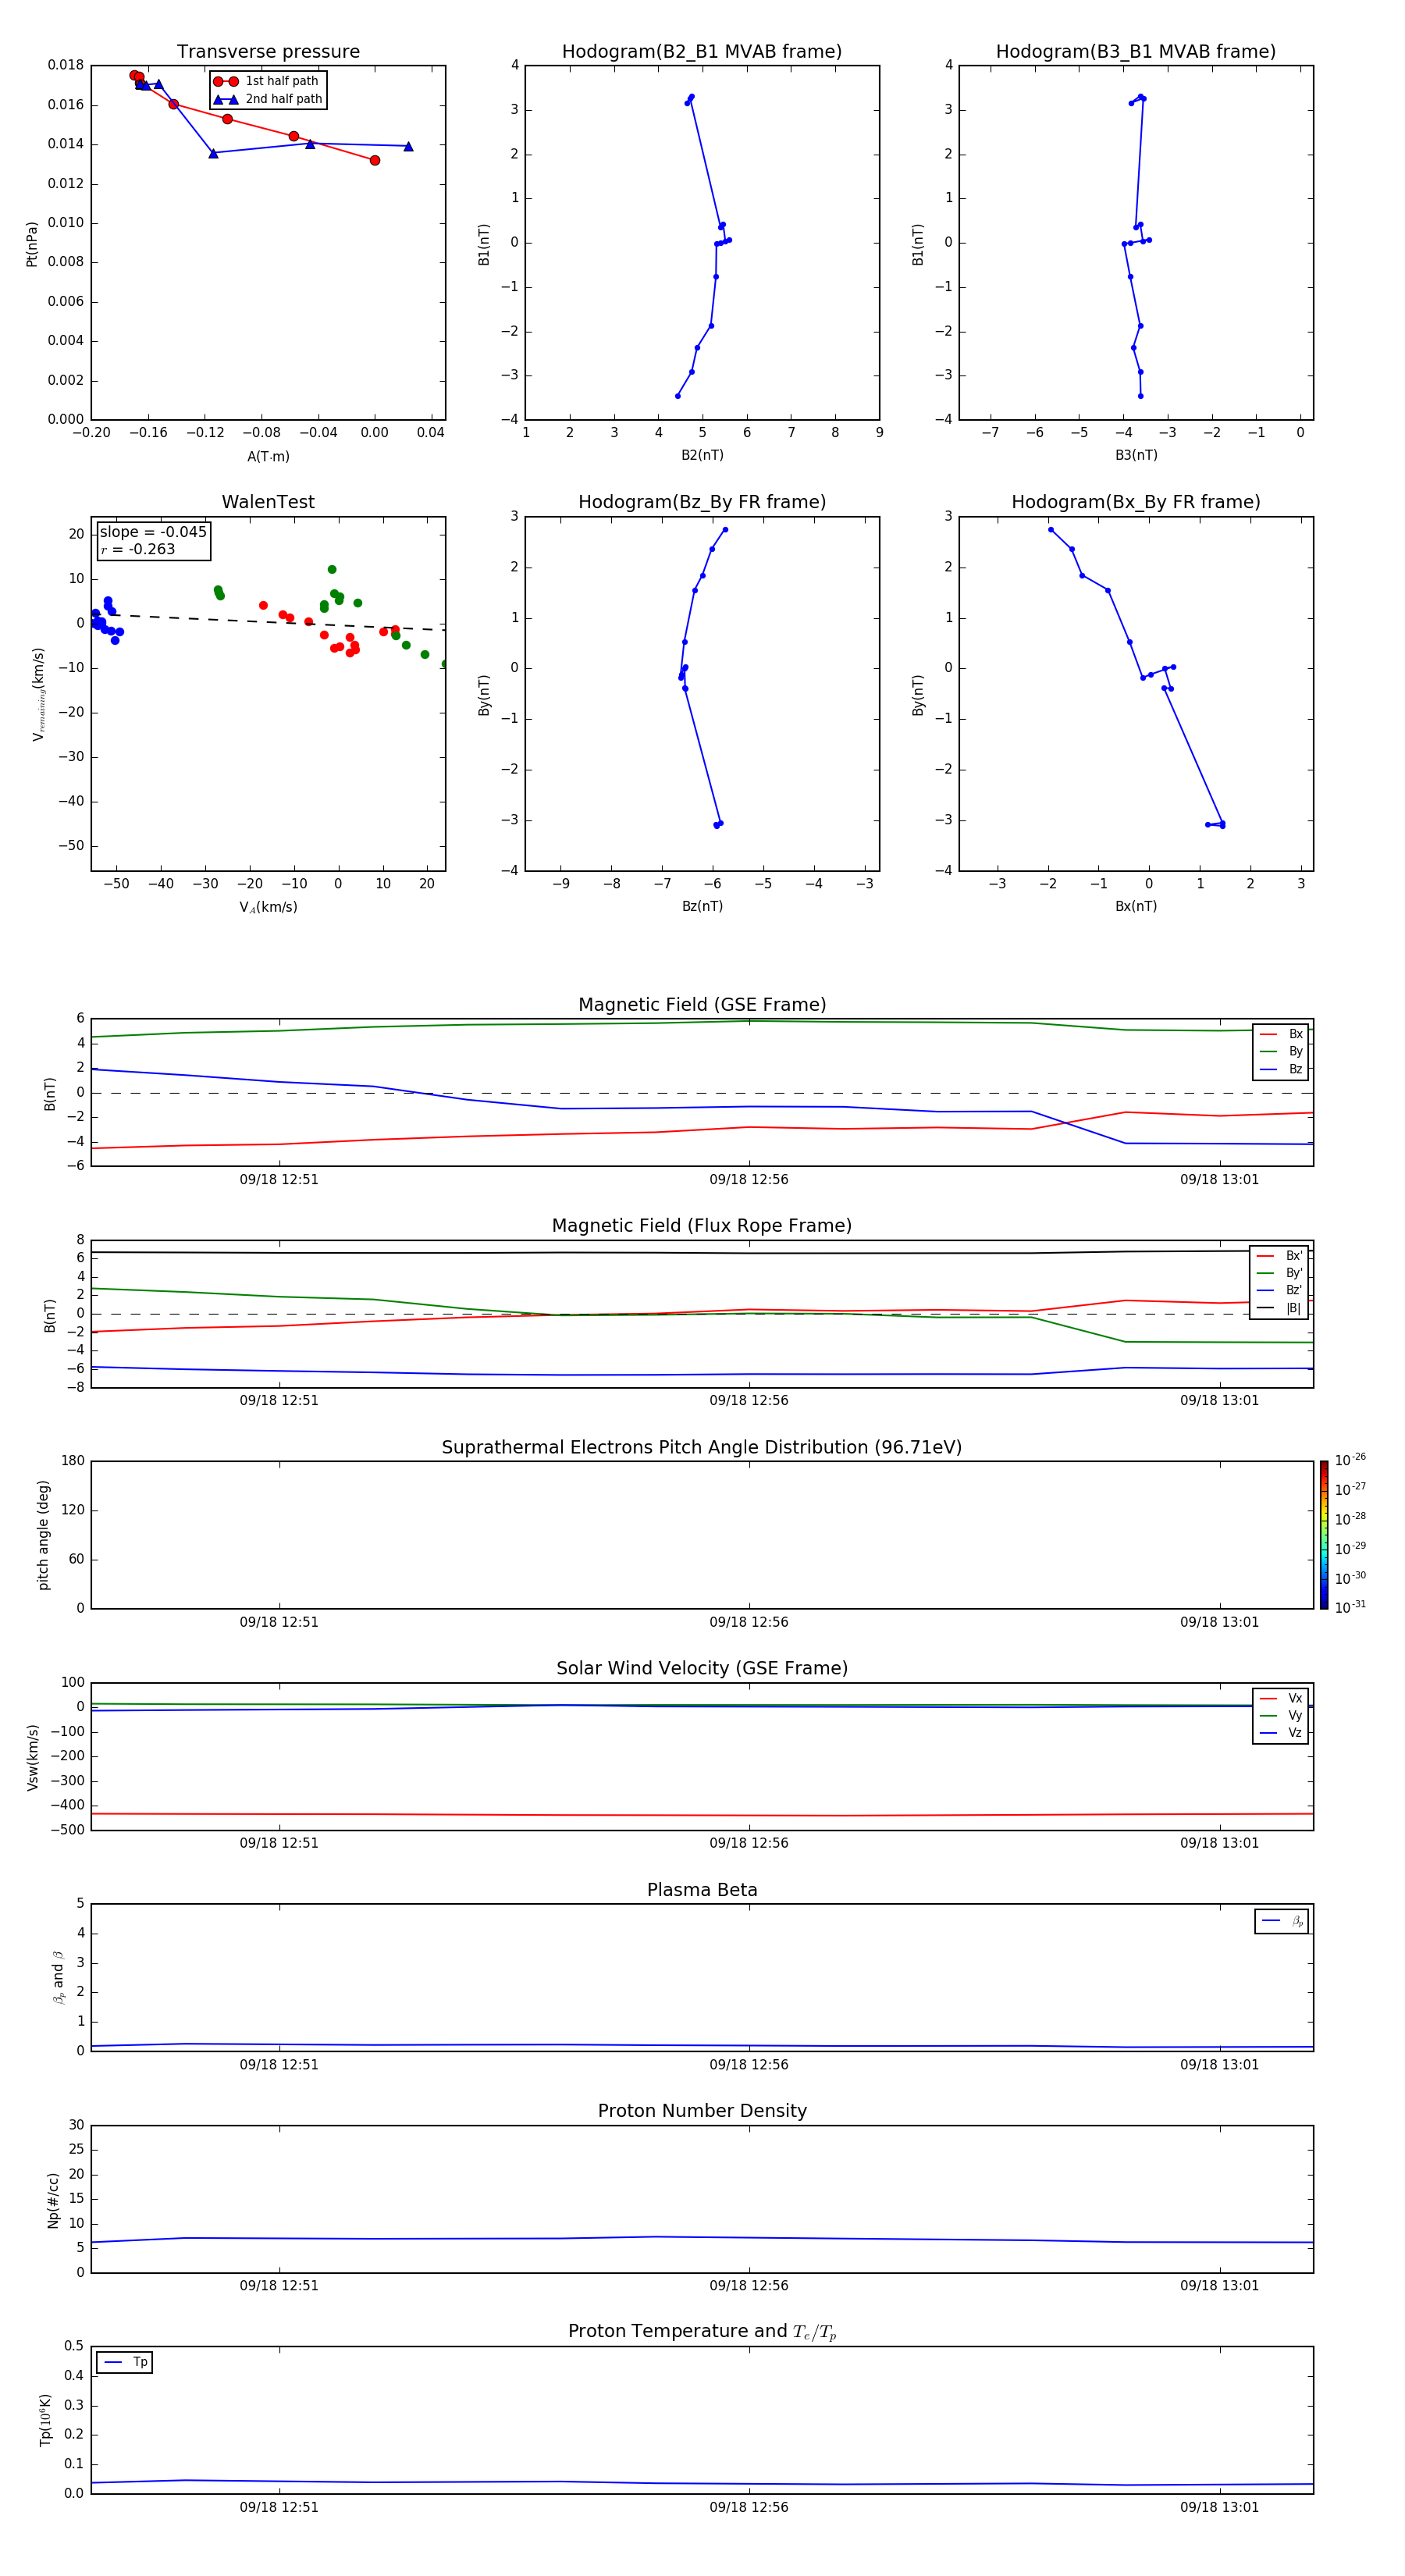Image resolution: width=1405 pixels, height=2576 pixels.
Task: Click the Suprathermal Electrons Pitch Angle title
Action: click(702, 1447)
